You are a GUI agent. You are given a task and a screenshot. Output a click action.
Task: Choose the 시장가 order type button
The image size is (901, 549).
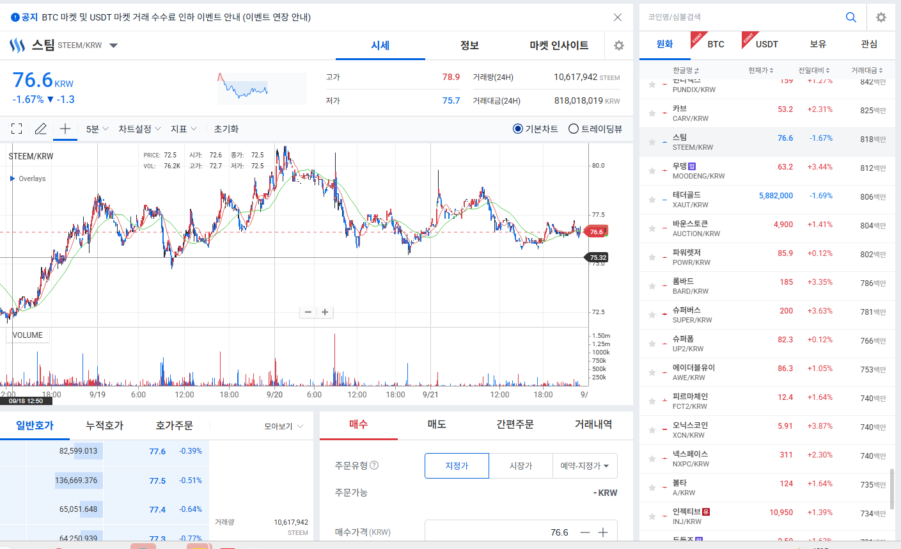click(x=521, y=466)
